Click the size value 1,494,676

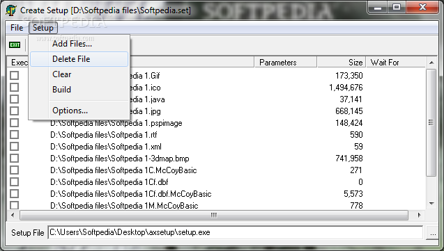[346, 88]
